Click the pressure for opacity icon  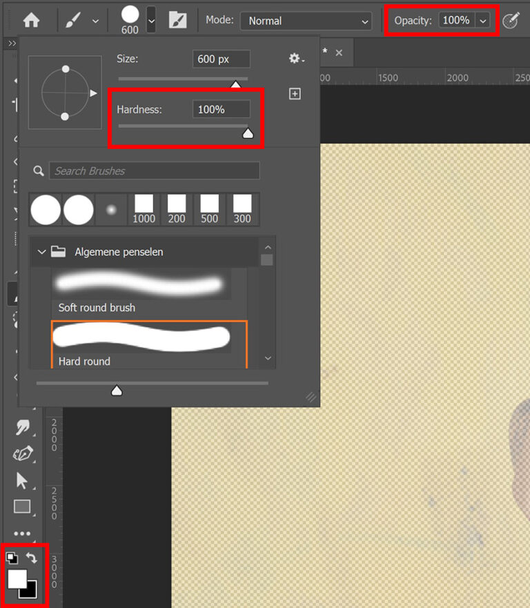point(511,21)
